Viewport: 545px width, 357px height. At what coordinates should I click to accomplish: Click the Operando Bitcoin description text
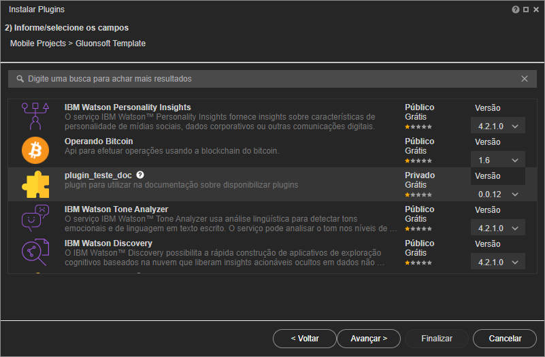[171, 151]
